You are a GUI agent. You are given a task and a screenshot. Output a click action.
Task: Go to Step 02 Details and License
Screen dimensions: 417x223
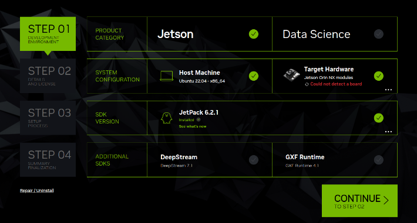48,76
